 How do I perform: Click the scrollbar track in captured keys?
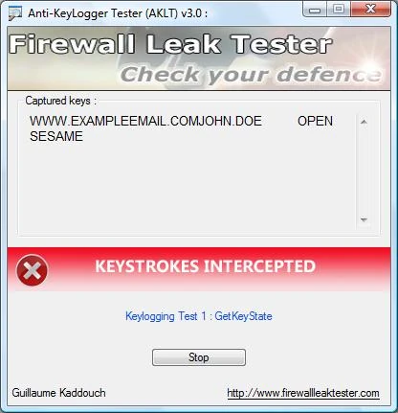pyautogui.click(x=364, y=171)
